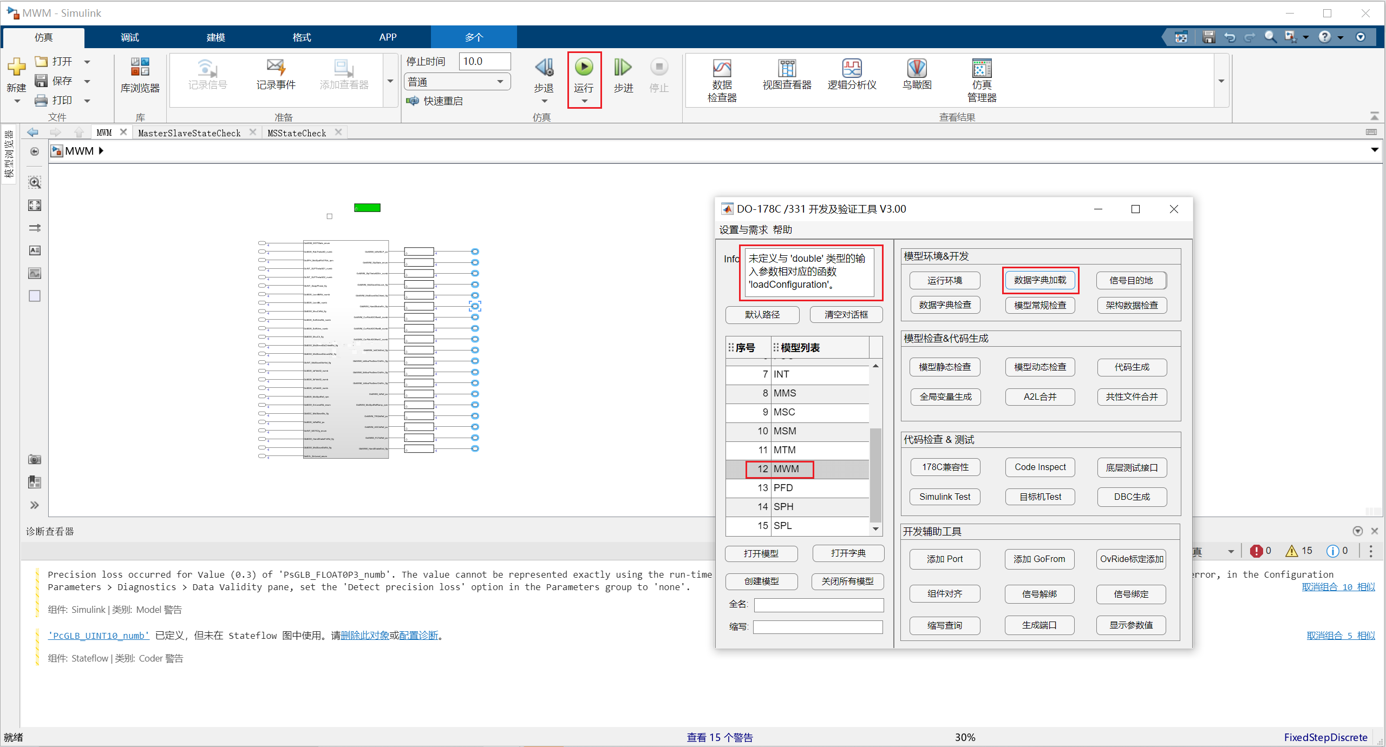
Task: Open the 帮助 menu in the DO-178C tool window
Action: coord(782,230)
